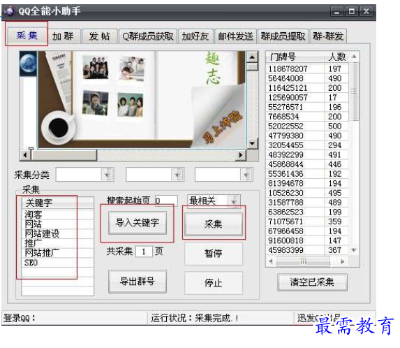Select keyword 网站建设
400x348 pixels.
(58, 233)
